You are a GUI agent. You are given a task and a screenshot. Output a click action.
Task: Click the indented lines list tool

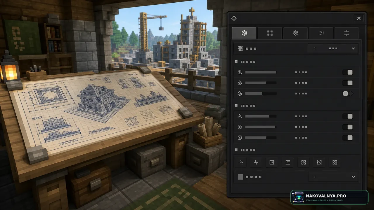pyautogui.click(x=288, y=162)
